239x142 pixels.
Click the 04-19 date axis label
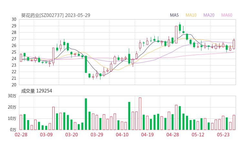(x=147, y=135)
